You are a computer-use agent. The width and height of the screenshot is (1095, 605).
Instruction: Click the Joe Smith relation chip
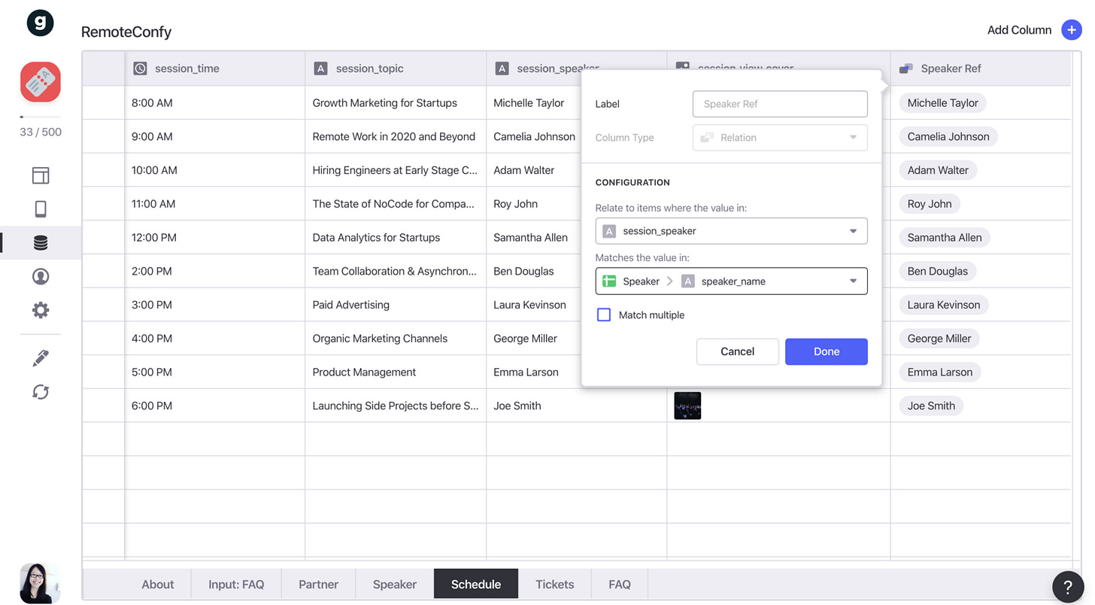click(x=931, y=406)
